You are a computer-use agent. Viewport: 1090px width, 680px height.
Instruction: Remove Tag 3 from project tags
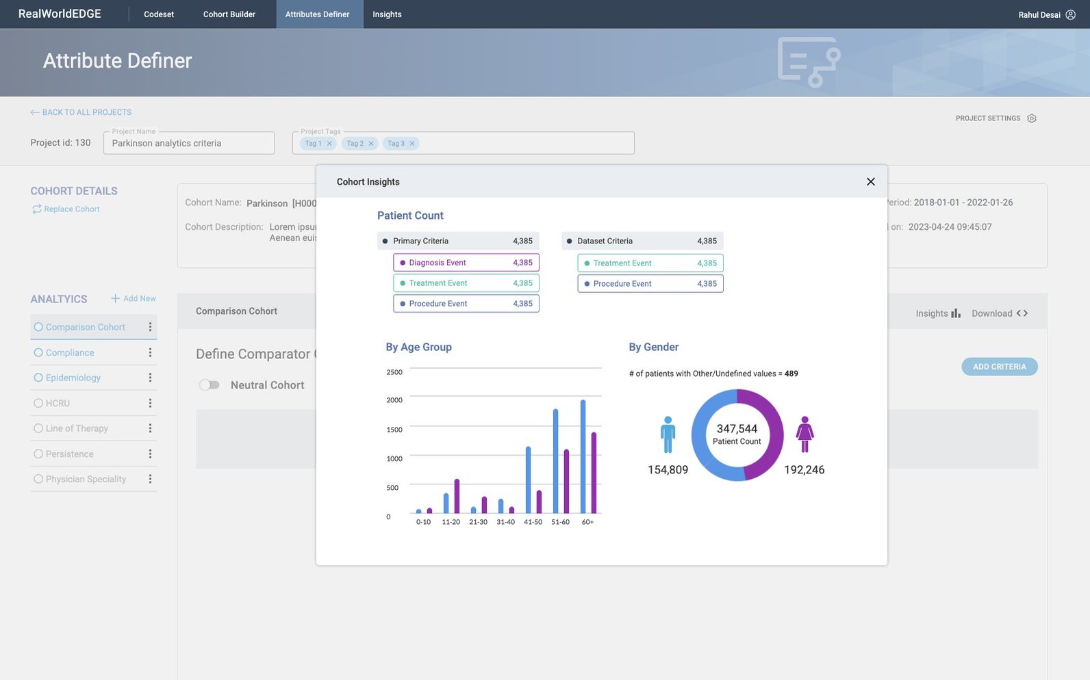click(412, 144)
